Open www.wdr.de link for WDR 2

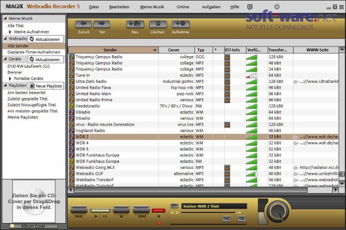(319, 137)
